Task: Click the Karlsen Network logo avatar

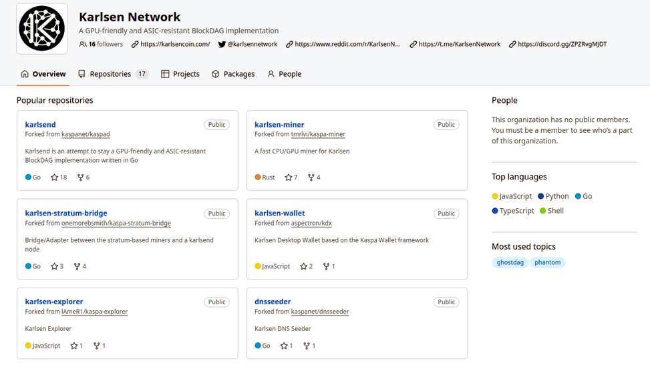Action: coord(42,29)
